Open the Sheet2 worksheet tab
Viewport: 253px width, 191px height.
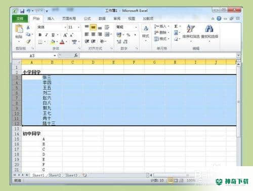(55, 175)
